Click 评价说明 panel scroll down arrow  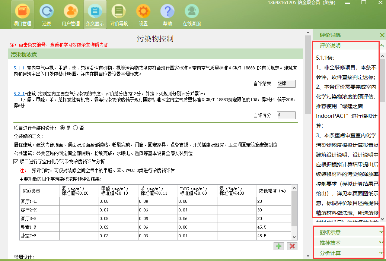[382, 219]
